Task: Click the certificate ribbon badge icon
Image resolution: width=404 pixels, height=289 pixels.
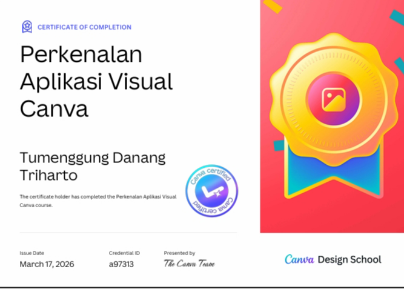Action: [x=27, y=27]
